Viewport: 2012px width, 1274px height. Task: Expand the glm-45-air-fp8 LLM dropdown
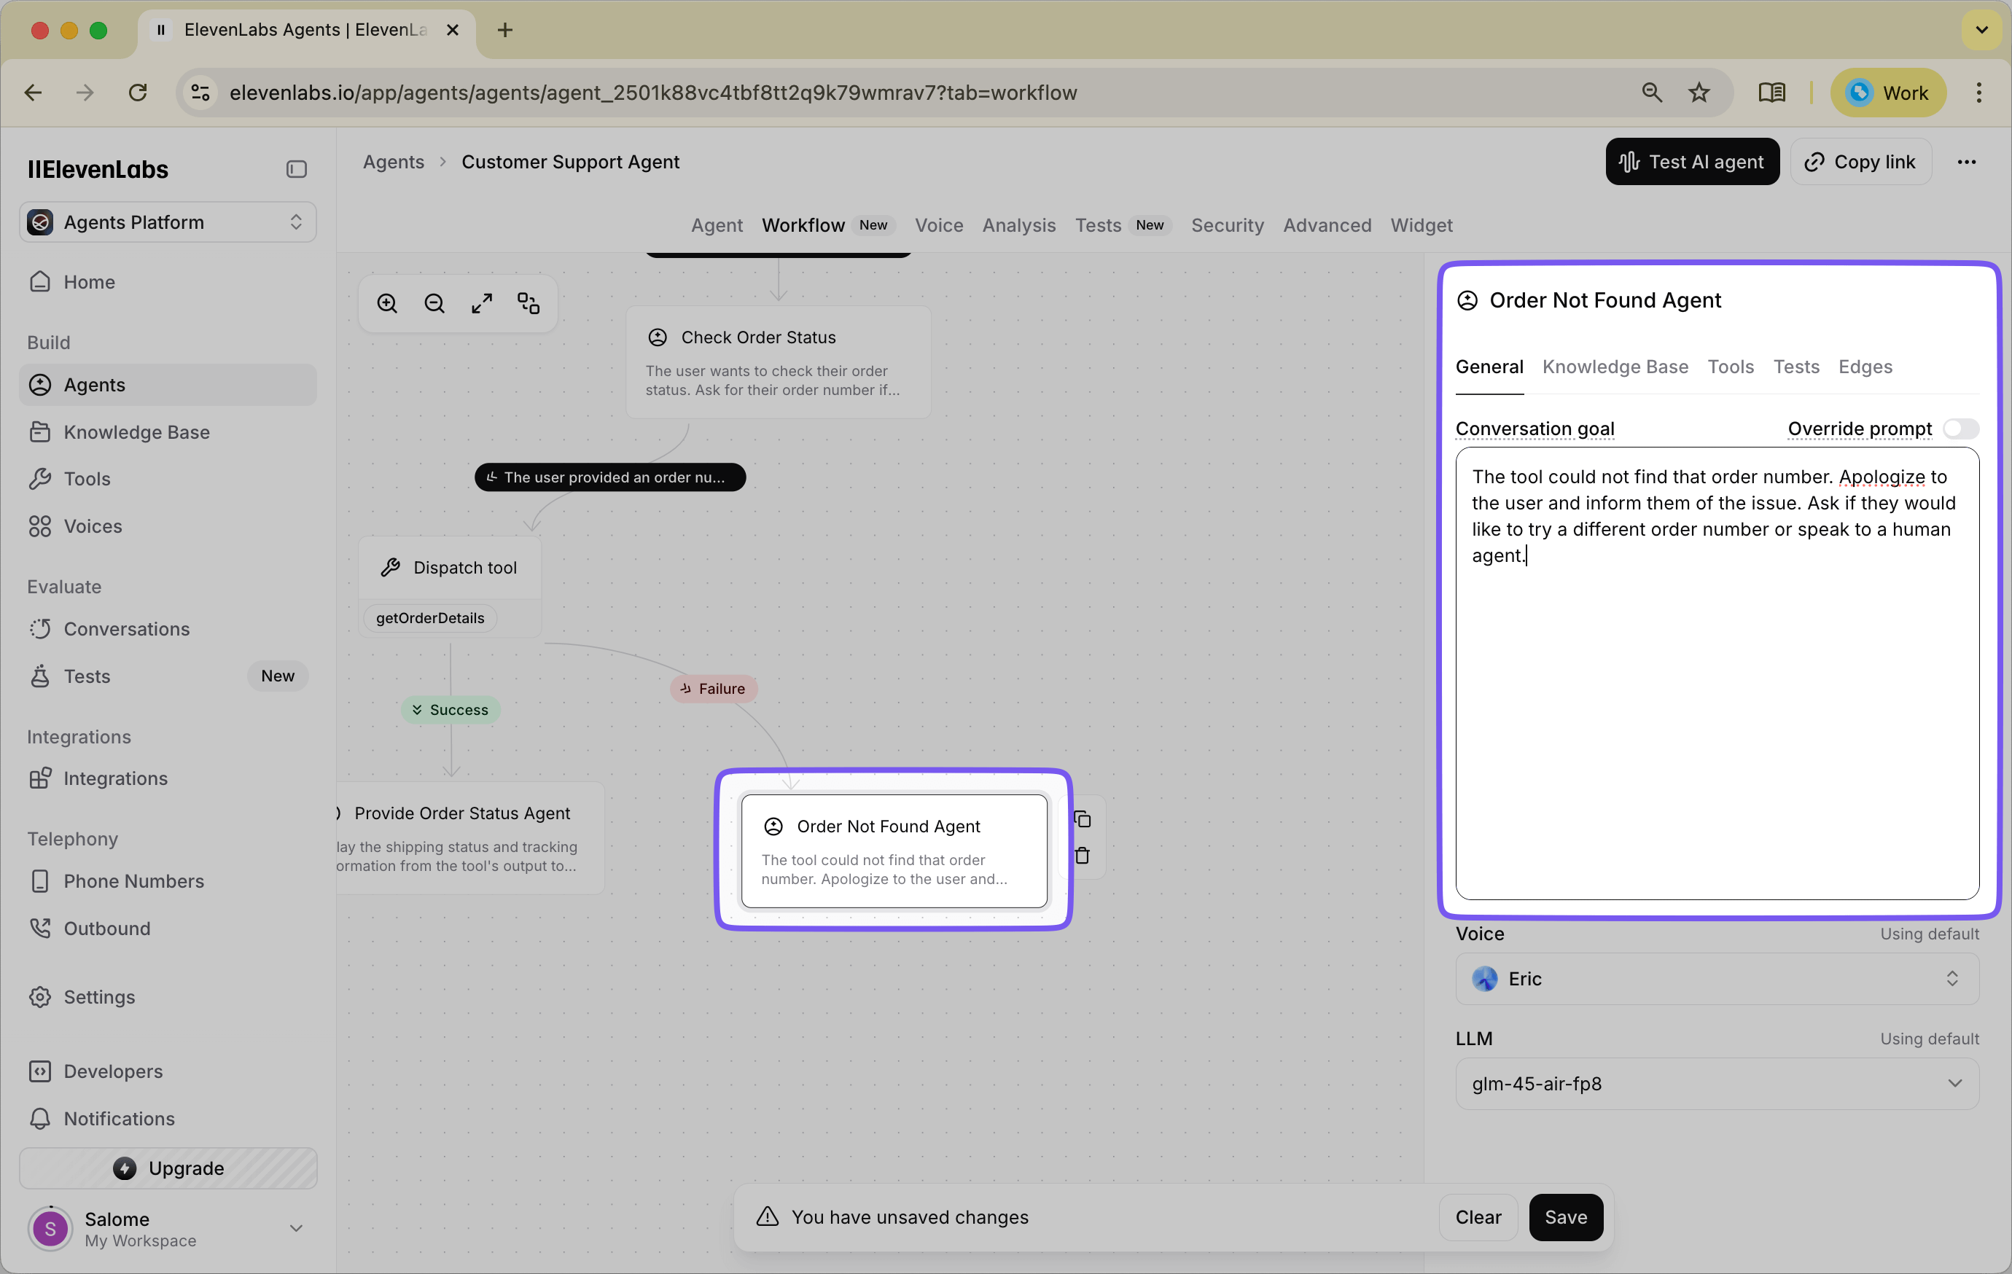pos(1716,1083)
